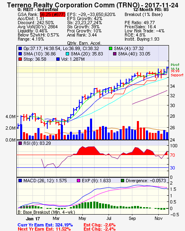Click the green Divergence legend square
Viewport: 185px width, 231px height.
point(123,181)
